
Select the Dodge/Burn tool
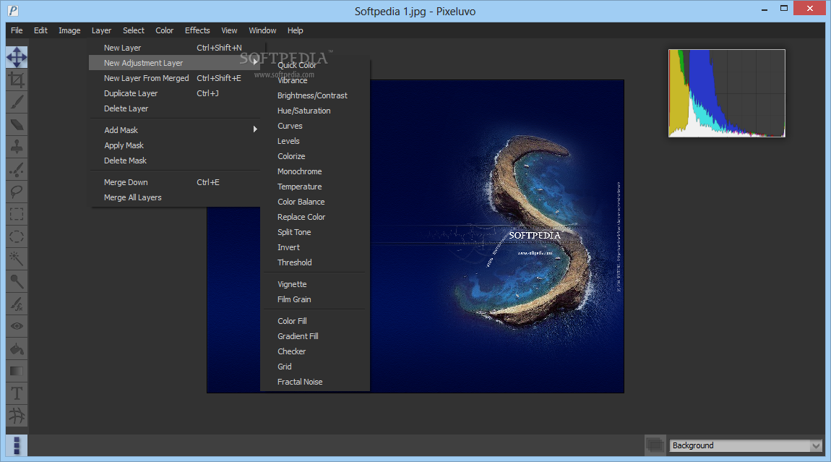pos(17,281)
